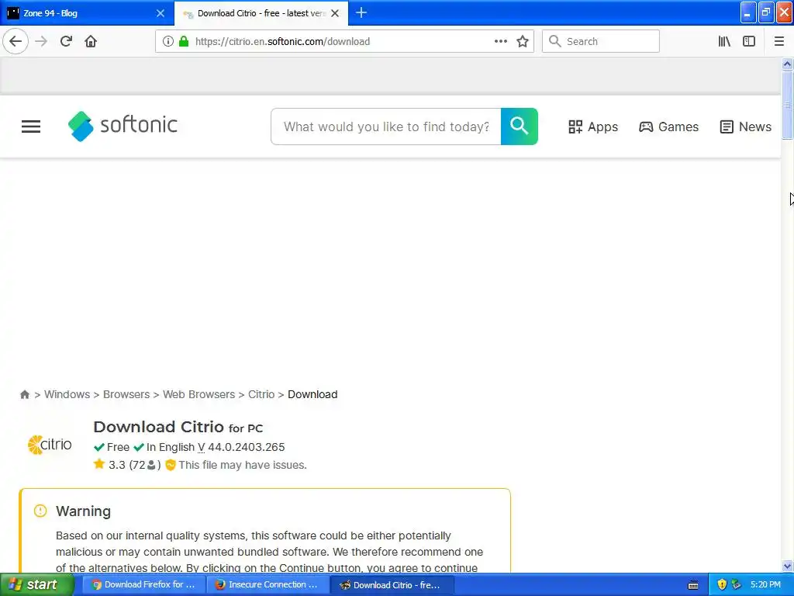Screen dimensions: 794x596
Task: Open the News section
Action: 745,126
